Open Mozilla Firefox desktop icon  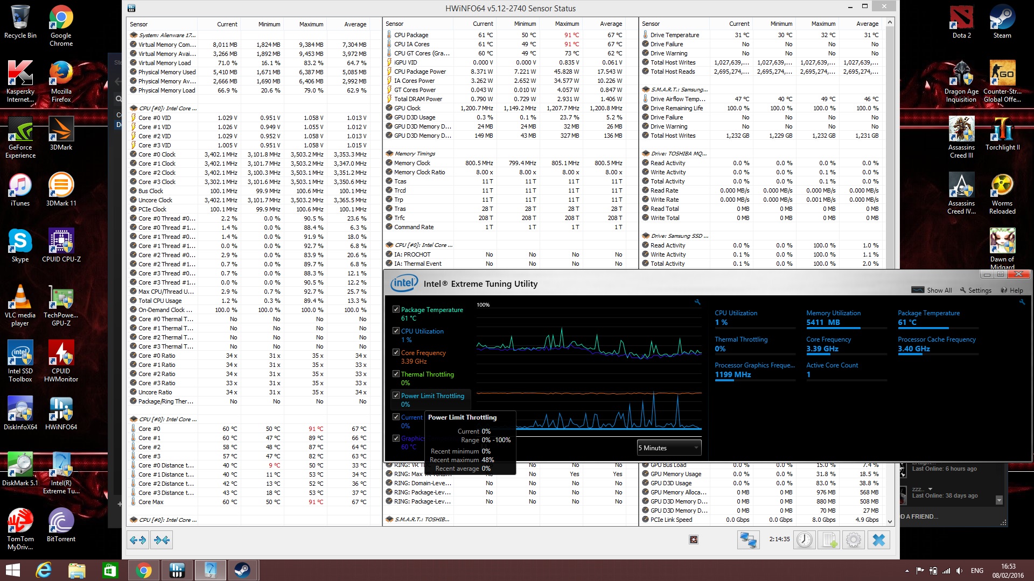[x=61, y=82]
